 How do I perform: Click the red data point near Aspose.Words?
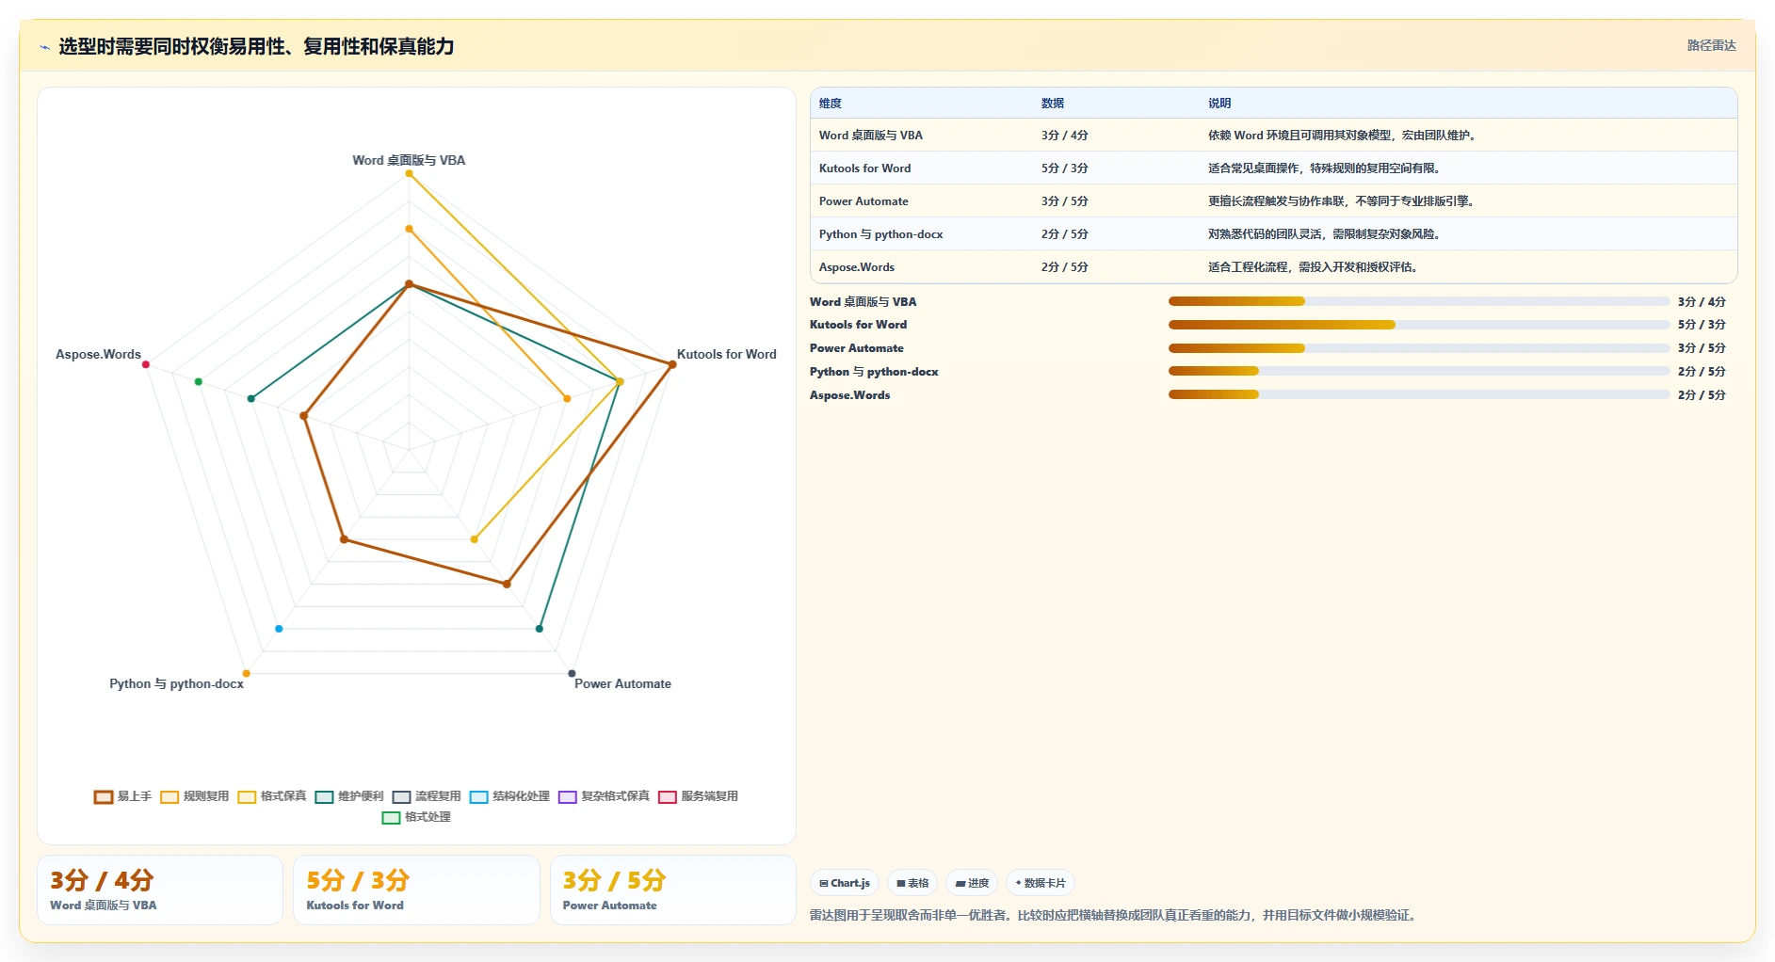click(x=146, y=364)
